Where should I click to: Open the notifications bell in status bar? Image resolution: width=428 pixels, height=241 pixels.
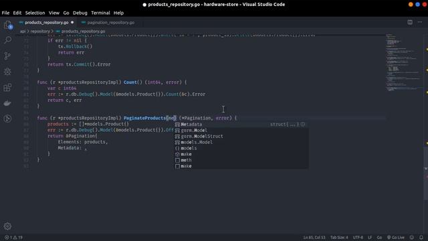coord(421,238)
